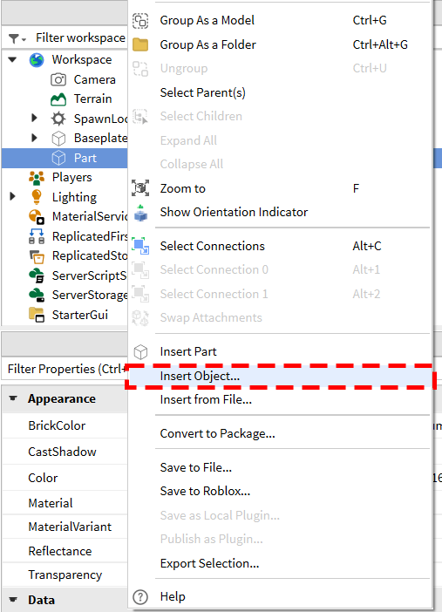Click the Filter Properties search field
The width and height of the screenshot is (442, 612).
pos(65,369)
